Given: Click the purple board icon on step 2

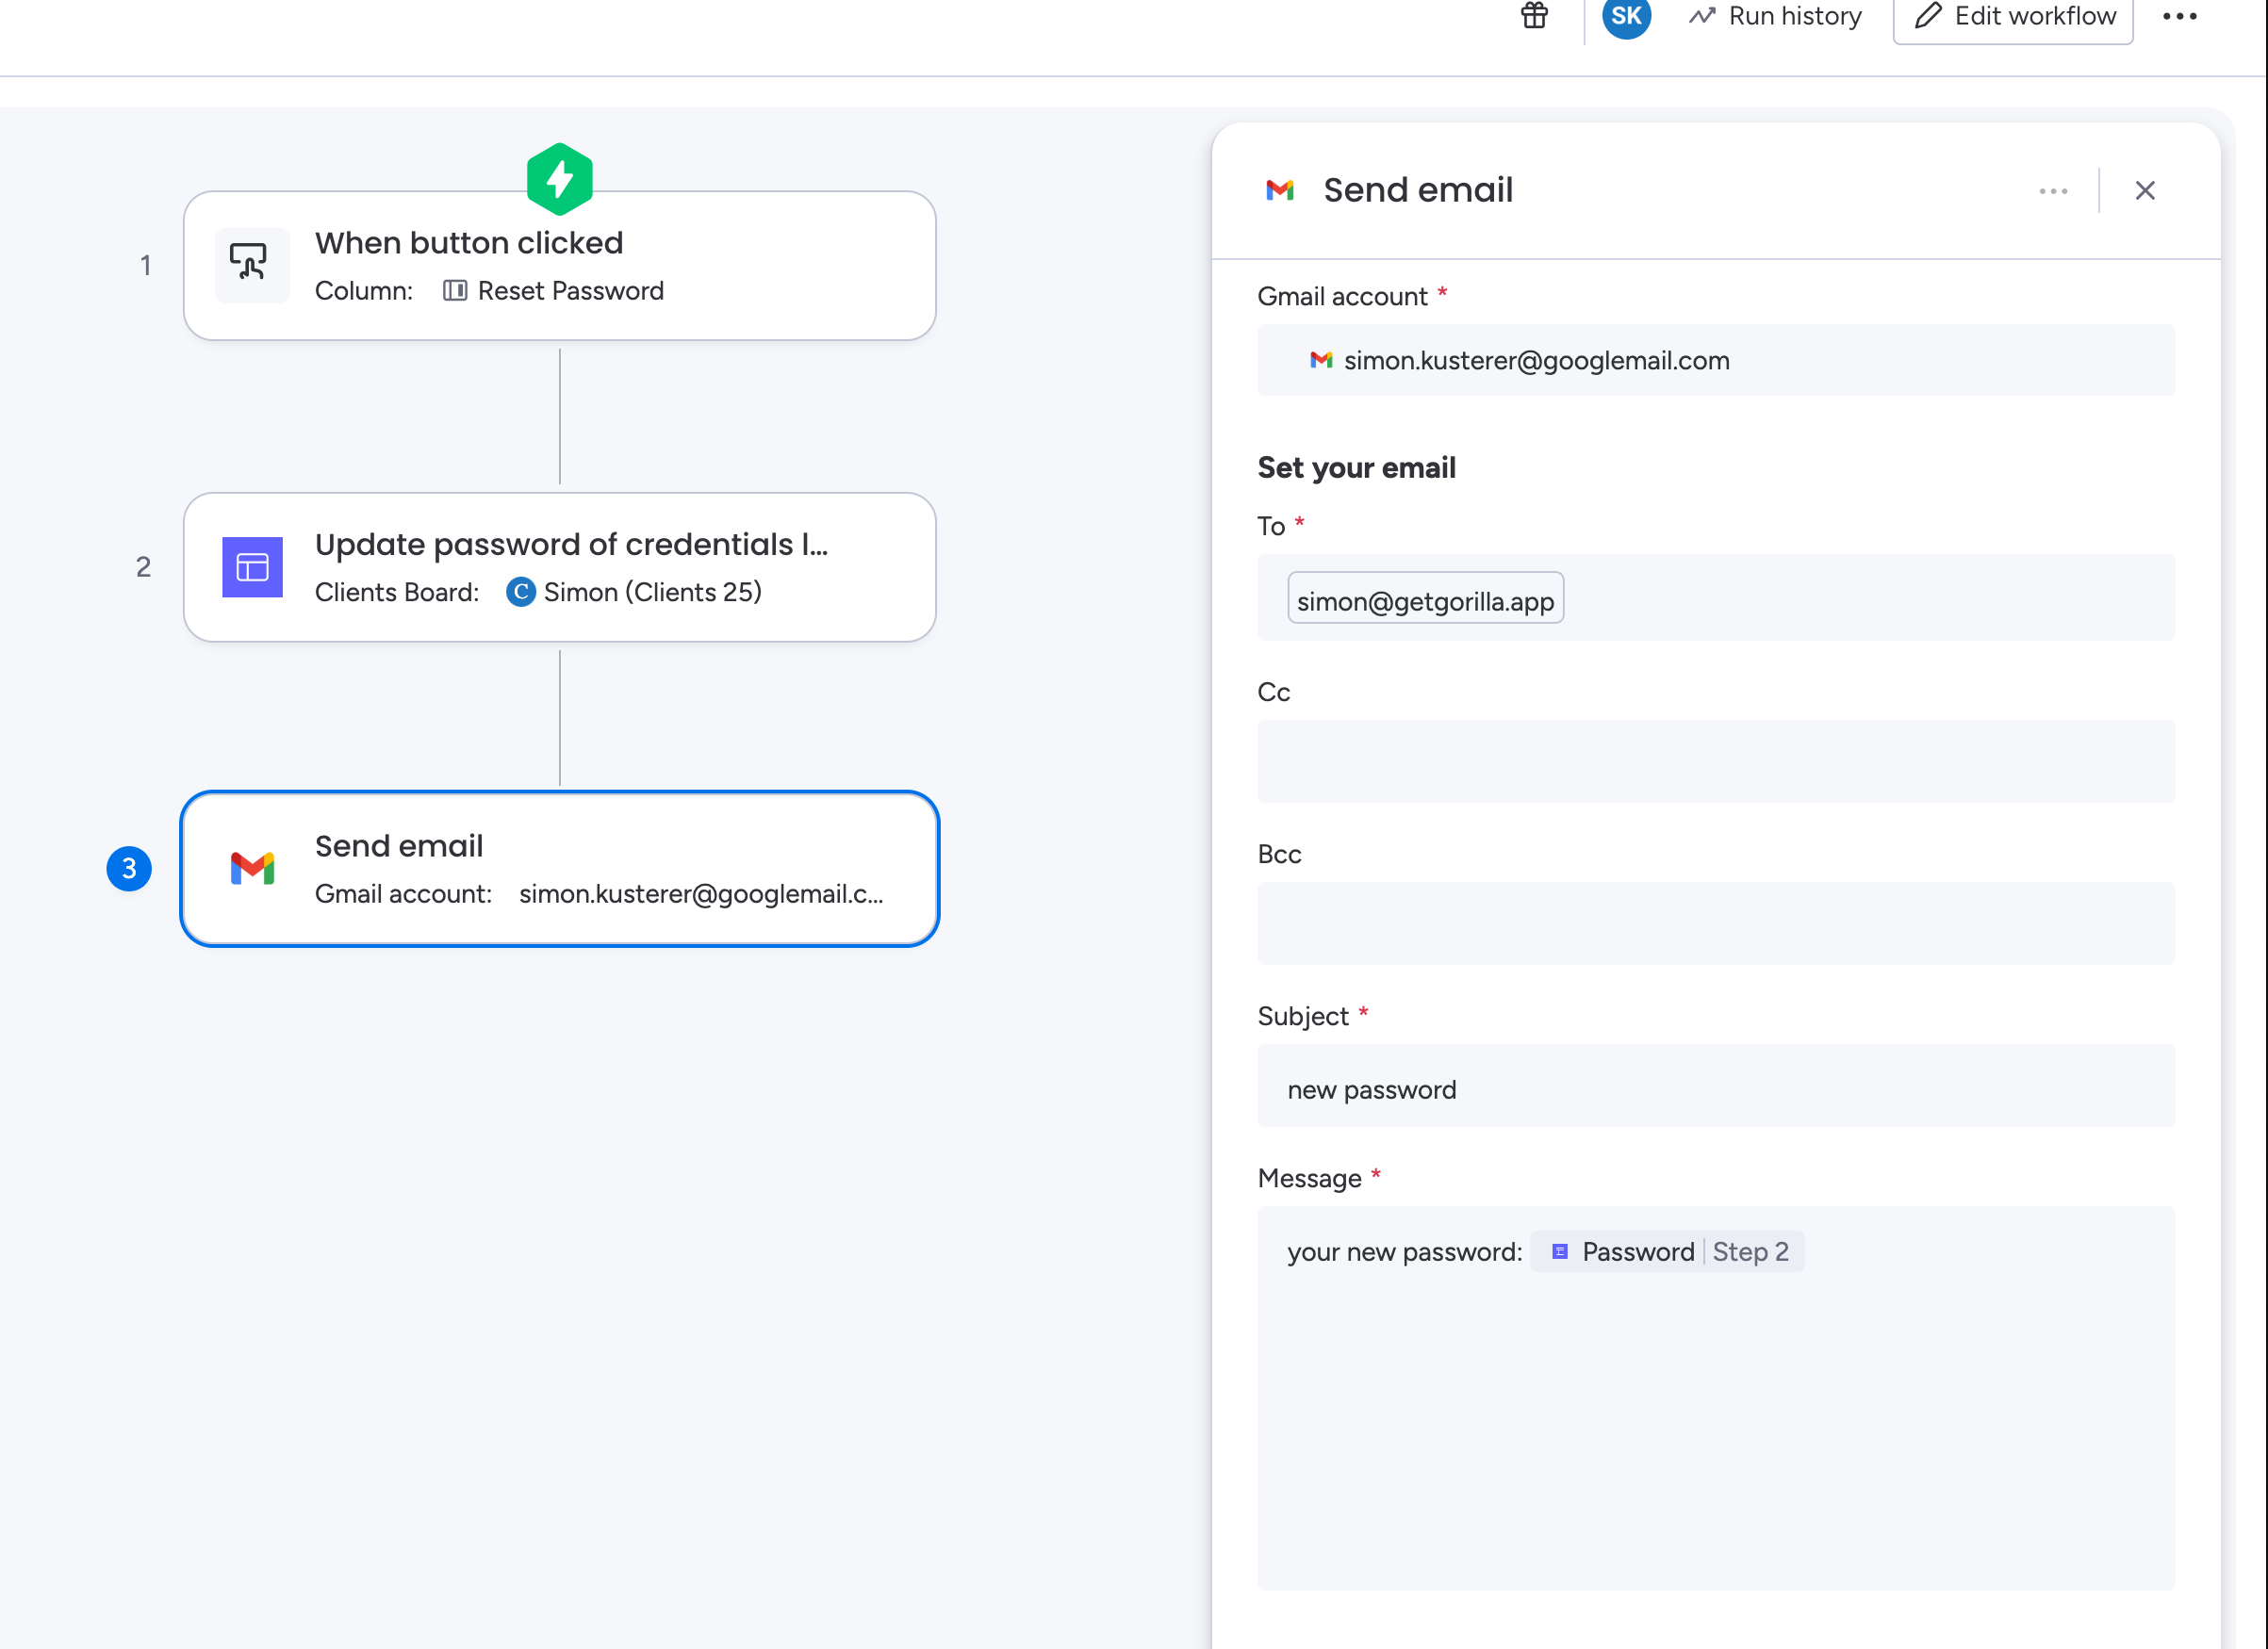Looking at the screenshot, I should click(251, 566).
